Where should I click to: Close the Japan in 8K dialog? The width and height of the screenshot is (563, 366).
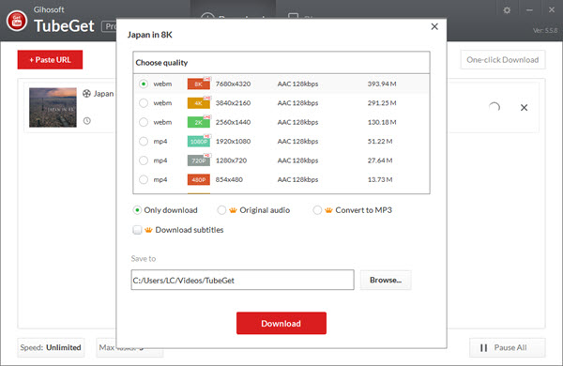coord(434,26)
